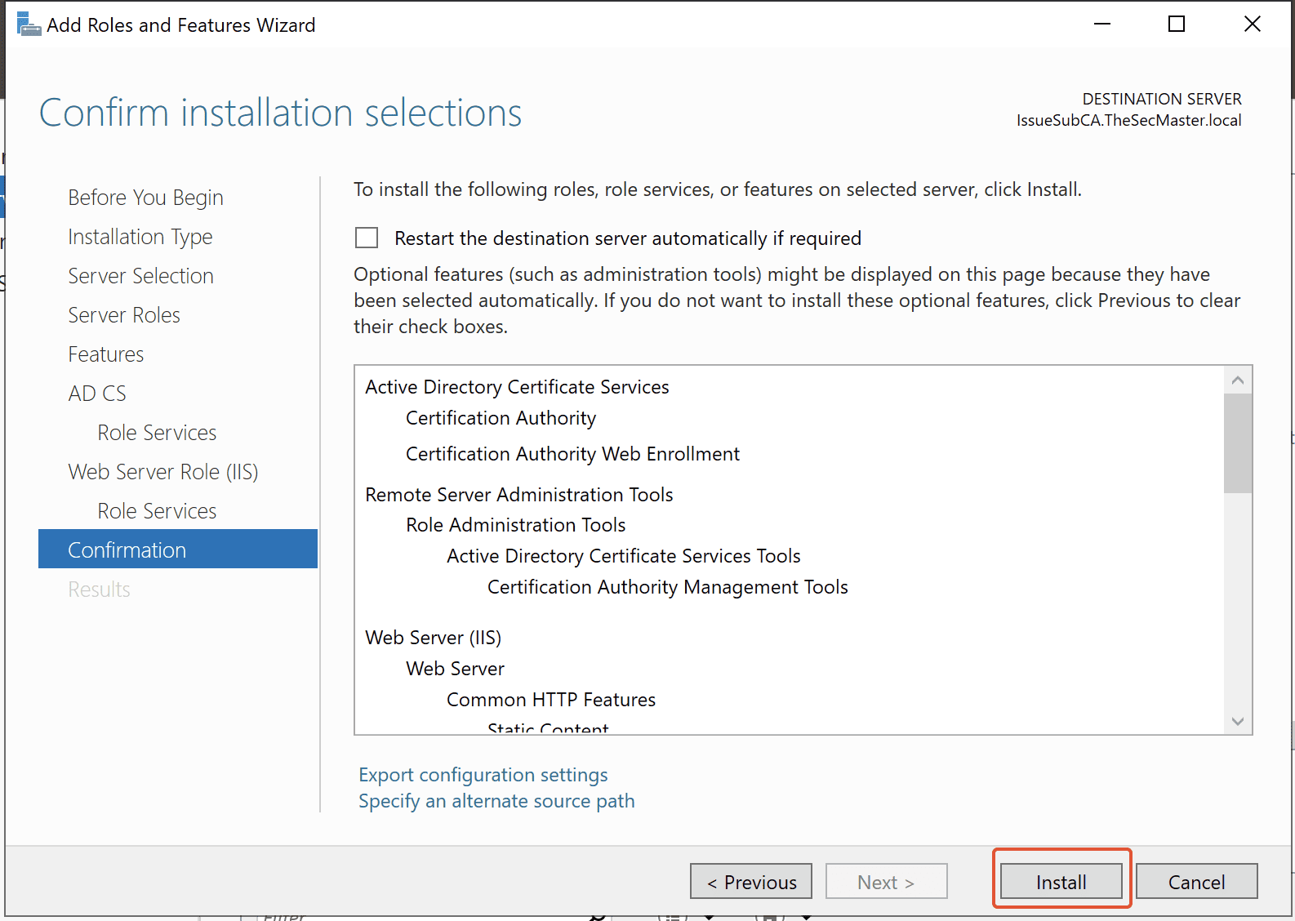Click Specify an alternate source path link
Screen dimensions: 1295x921
coord(496,801)
